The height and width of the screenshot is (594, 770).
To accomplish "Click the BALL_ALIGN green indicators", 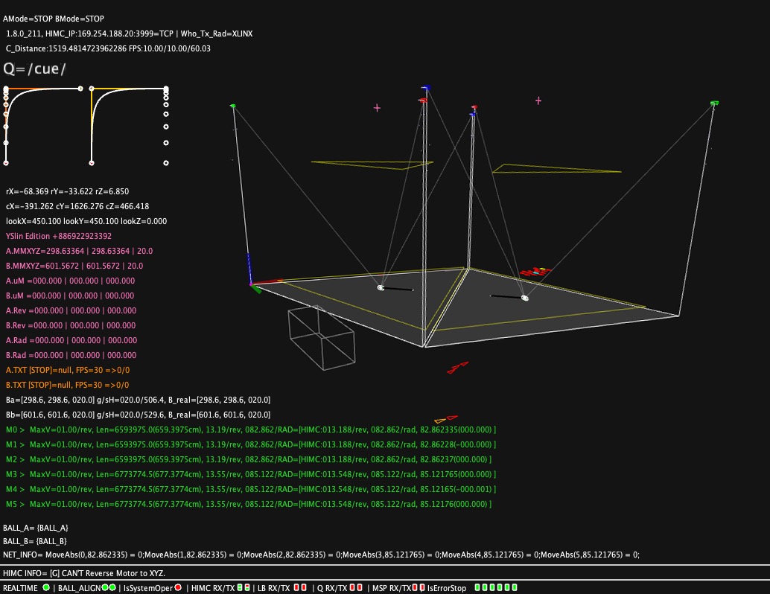I will [x=109, y=588].
